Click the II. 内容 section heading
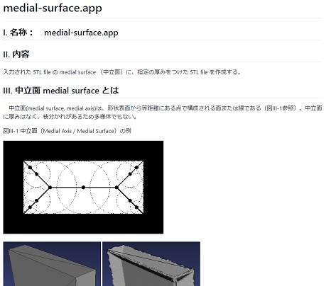 16,55
